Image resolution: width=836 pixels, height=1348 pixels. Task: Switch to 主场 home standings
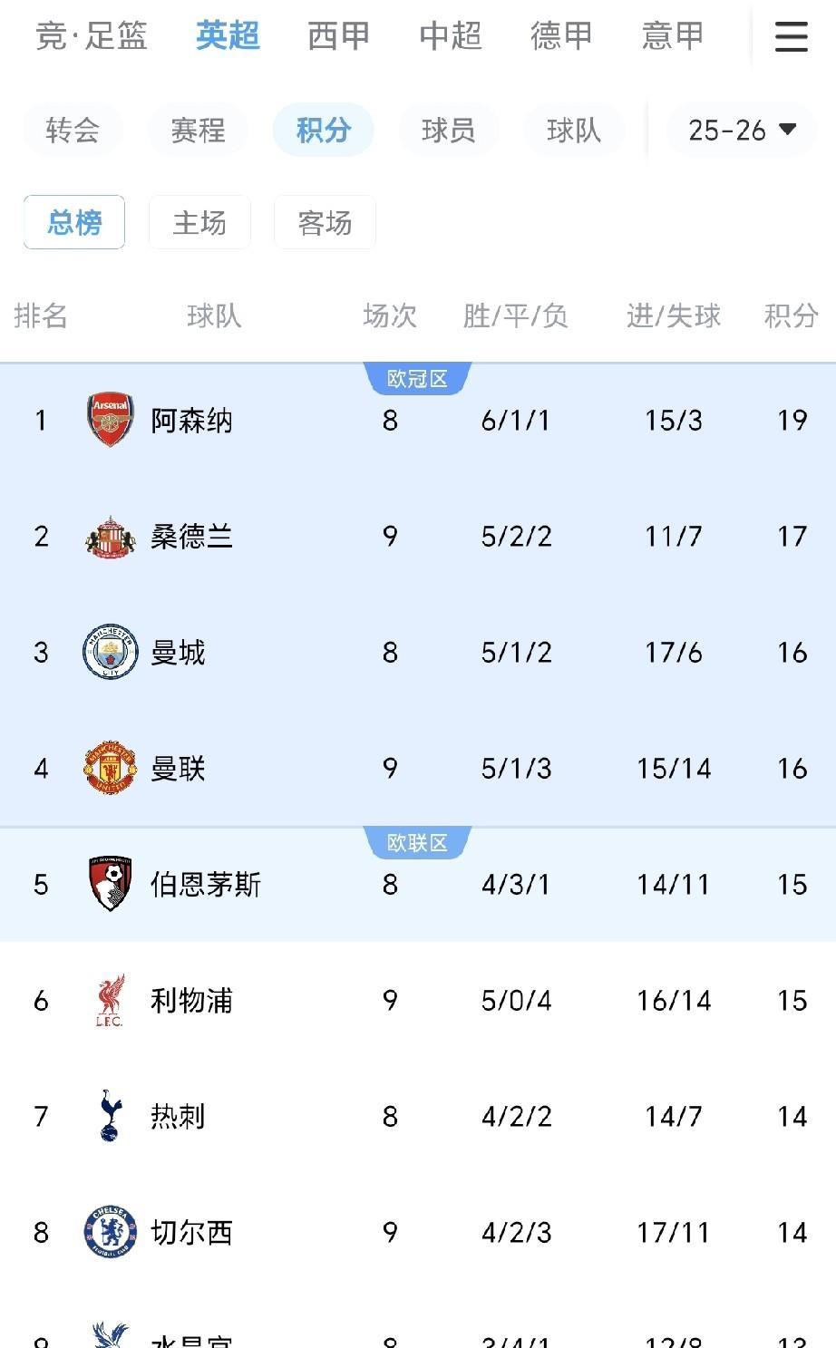click(x=199, y=222)
